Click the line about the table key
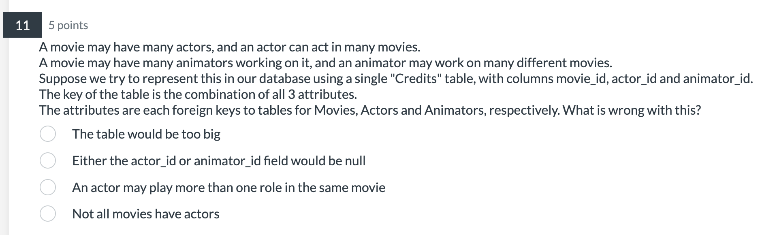This screenshot has width=760, height=235. 198,94
